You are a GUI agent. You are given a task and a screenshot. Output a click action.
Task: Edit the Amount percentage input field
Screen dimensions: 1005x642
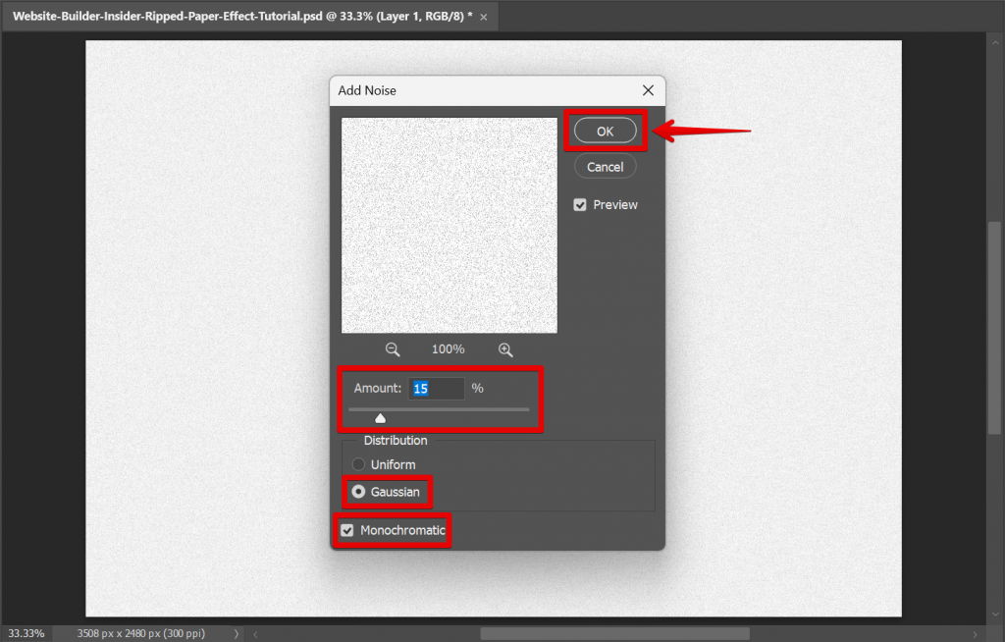(435, 388)
